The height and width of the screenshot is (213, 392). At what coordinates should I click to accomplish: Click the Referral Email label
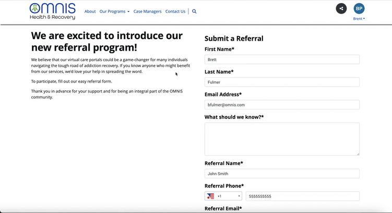223,209
